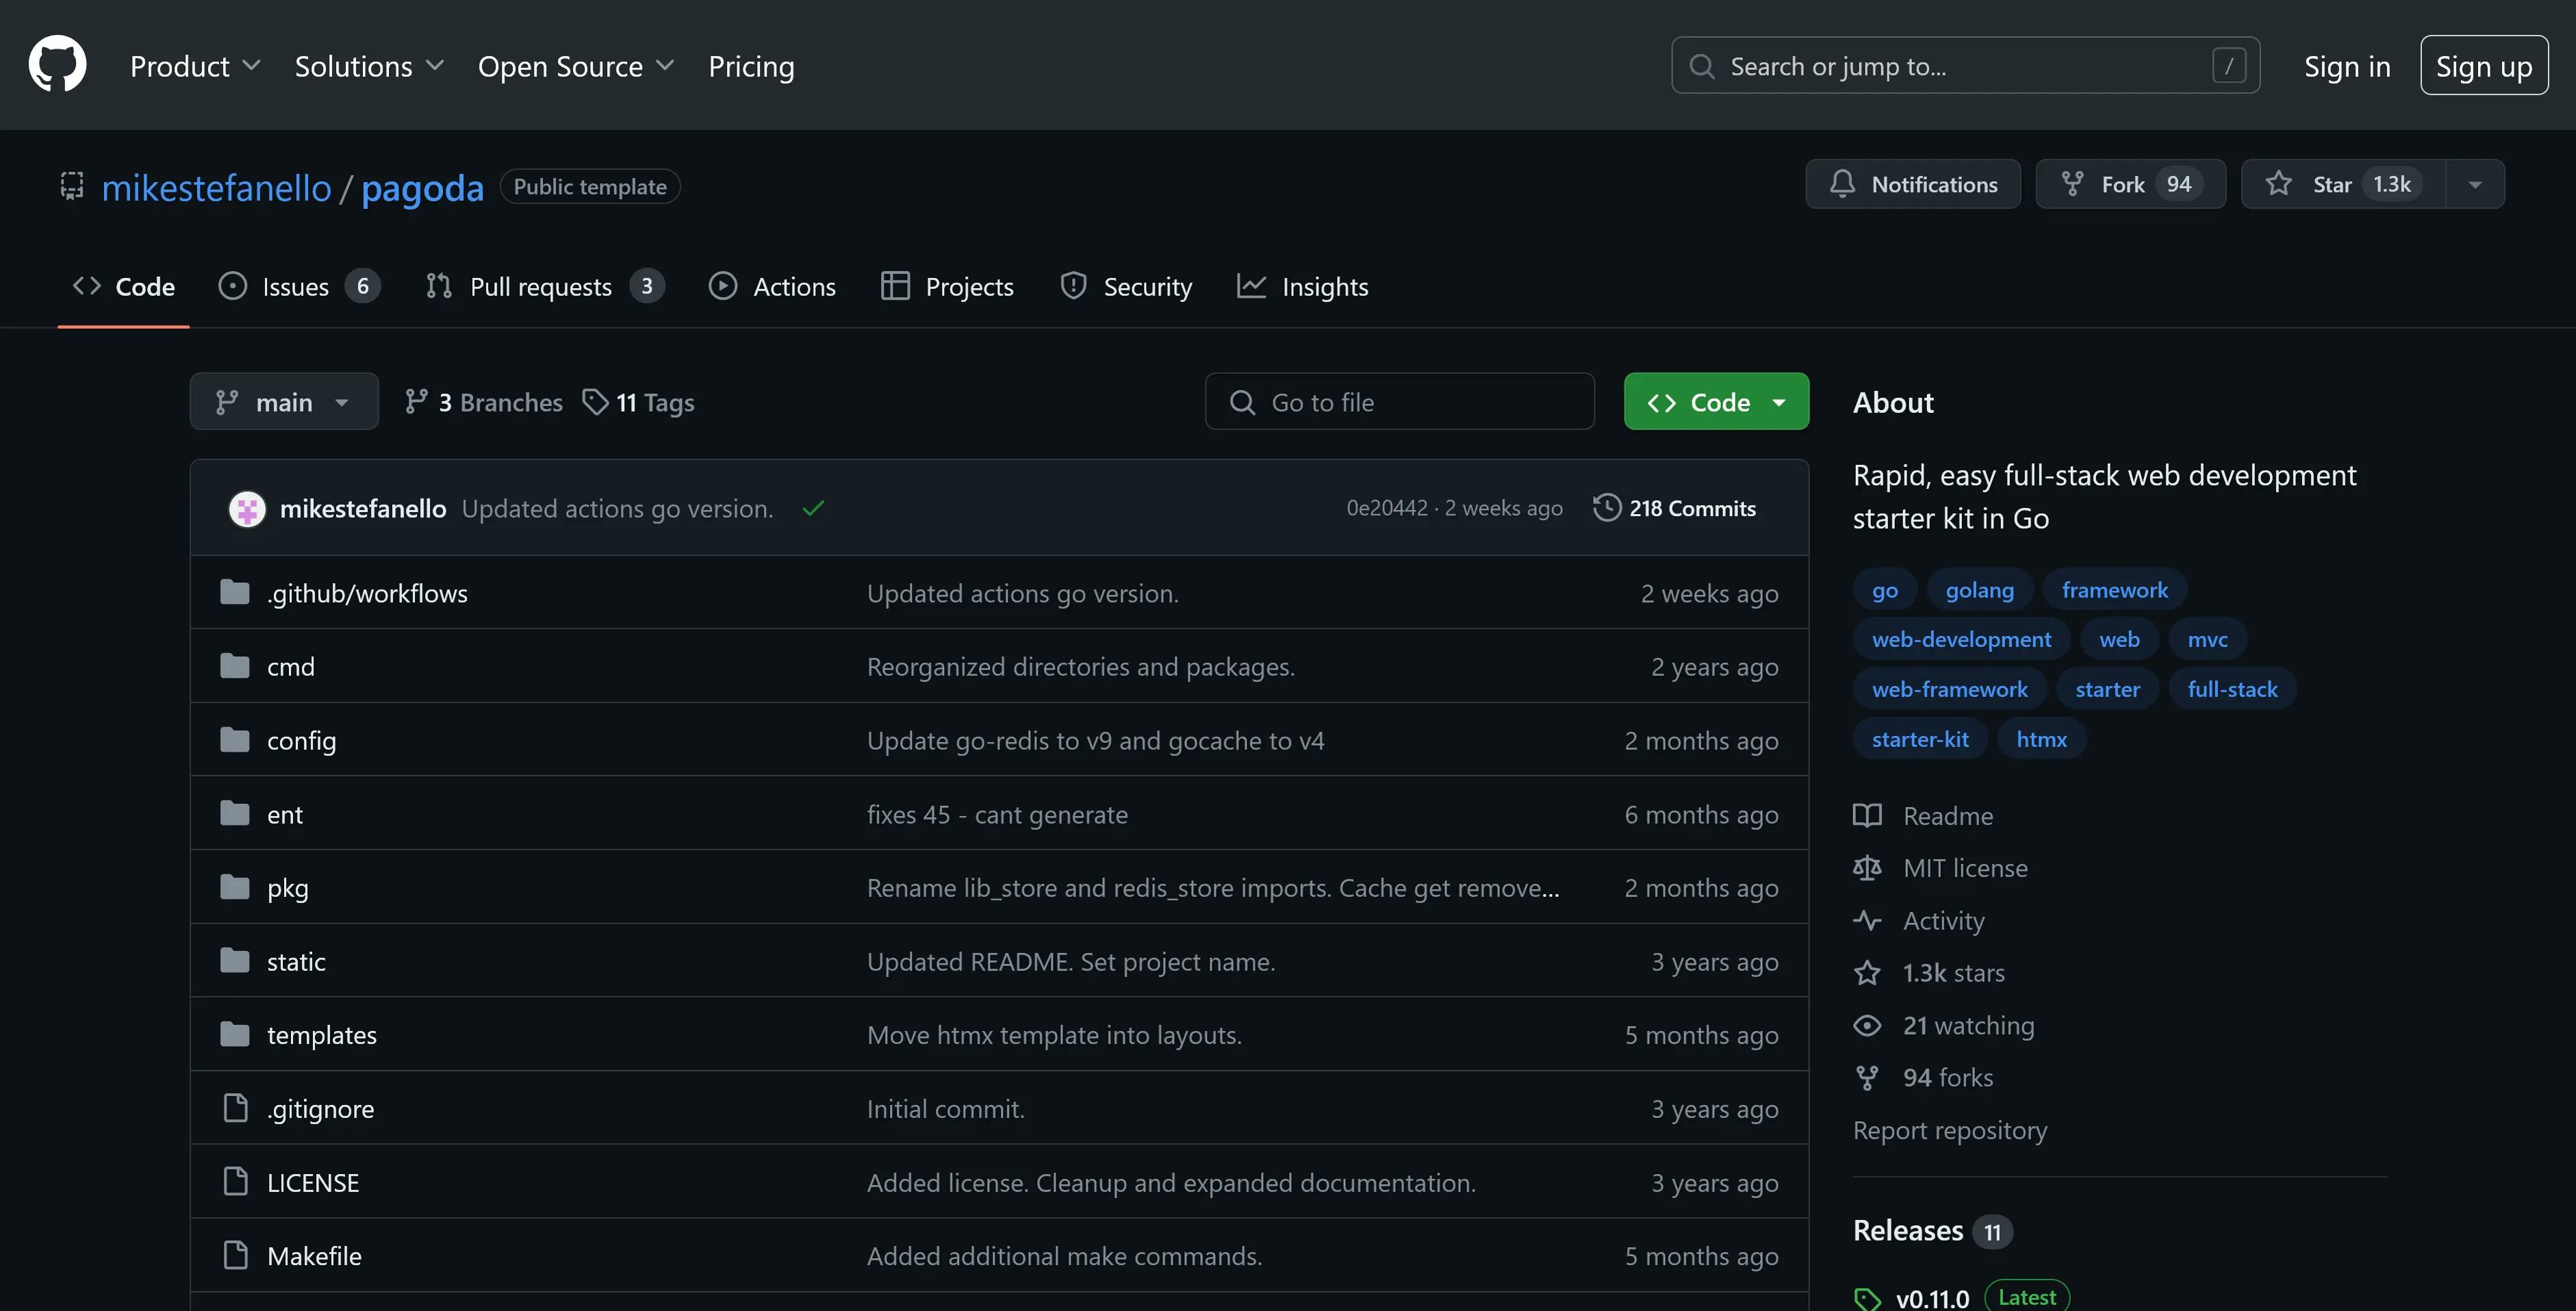Click the templates folder icon
Screen dimensions: 2576x1311
(235, 1034)
